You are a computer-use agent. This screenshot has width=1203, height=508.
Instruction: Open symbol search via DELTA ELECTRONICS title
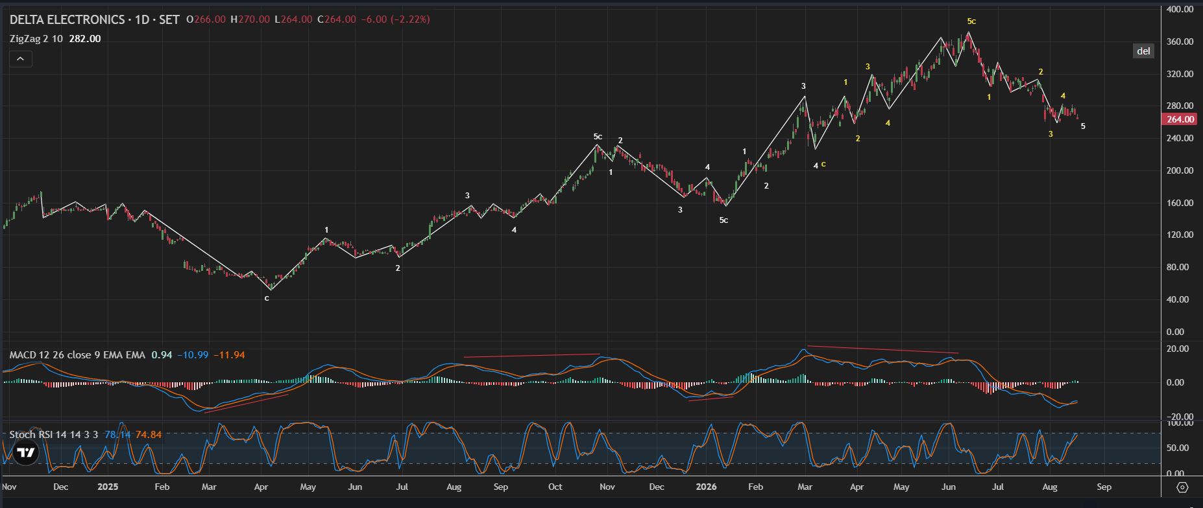point(67,19)
